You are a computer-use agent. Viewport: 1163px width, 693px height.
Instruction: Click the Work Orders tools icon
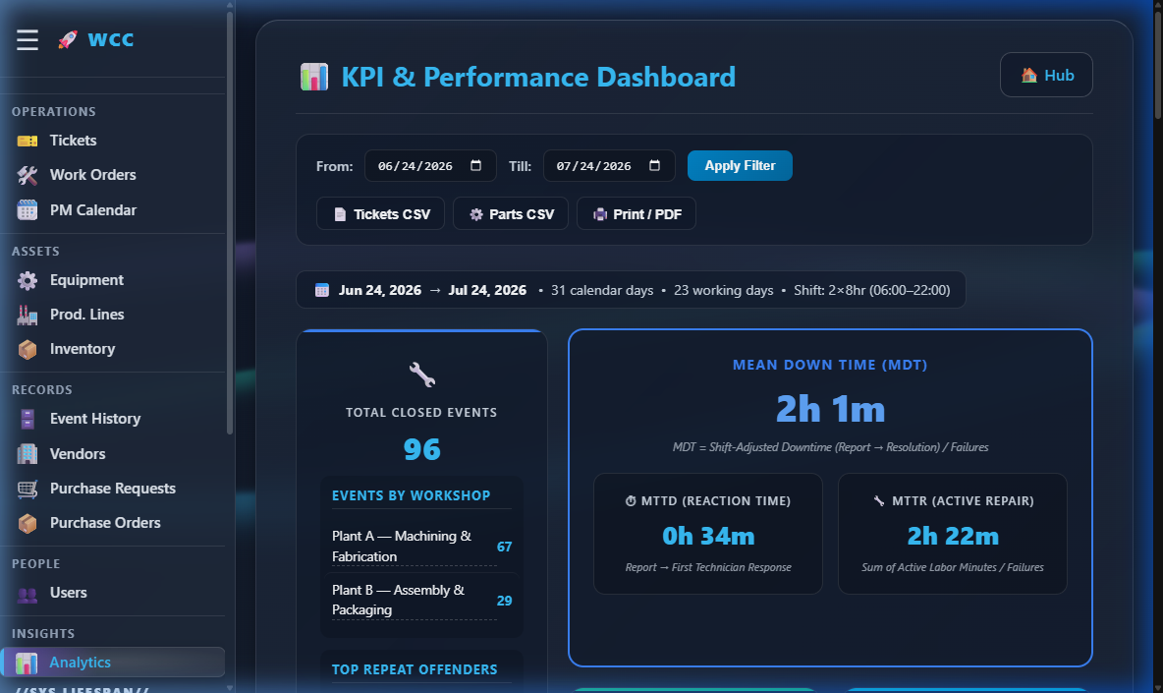(x=28, y=175)
